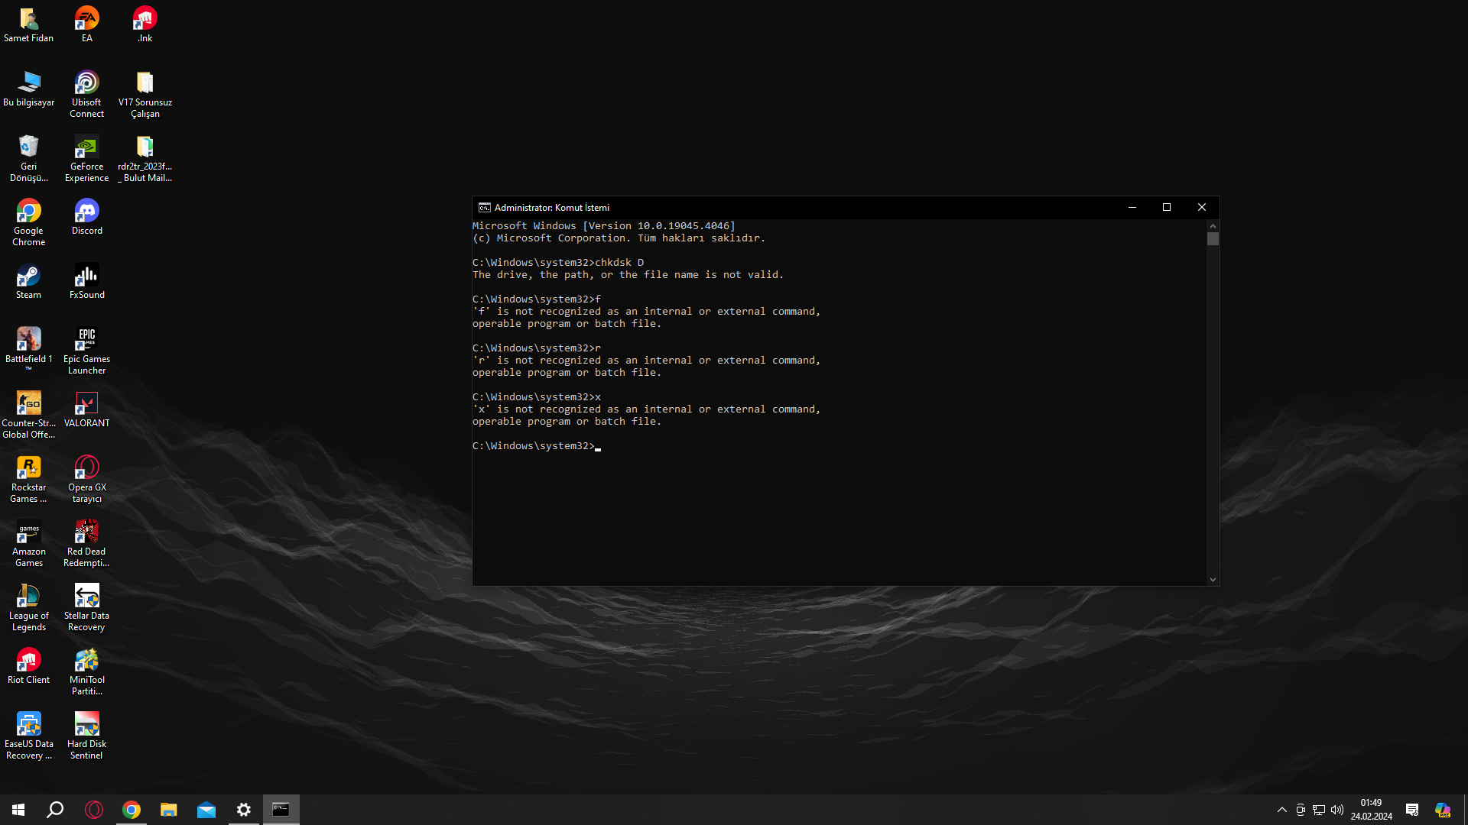
Task: Open clock showing 01:49 date
Action: (x=1371, y=810)
